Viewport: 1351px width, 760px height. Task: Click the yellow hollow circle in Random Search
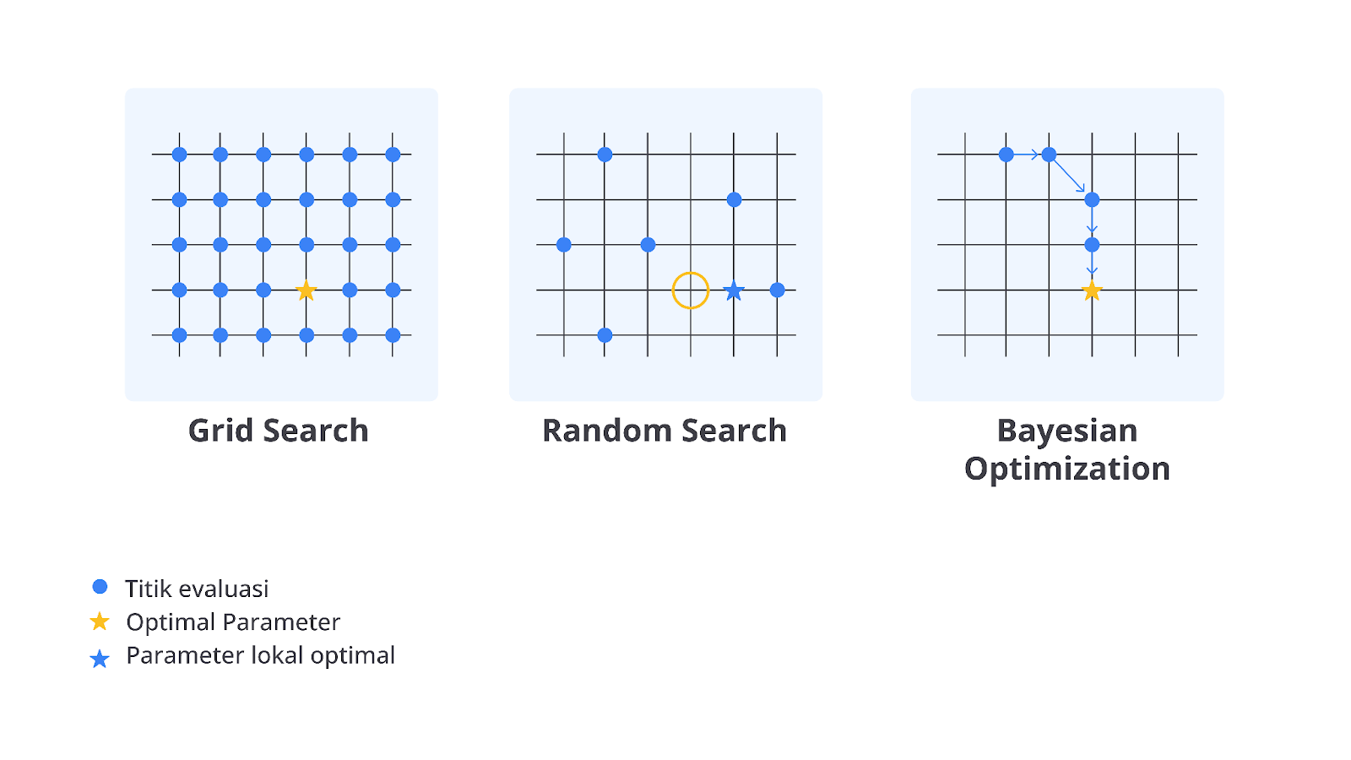click(691, 290)
